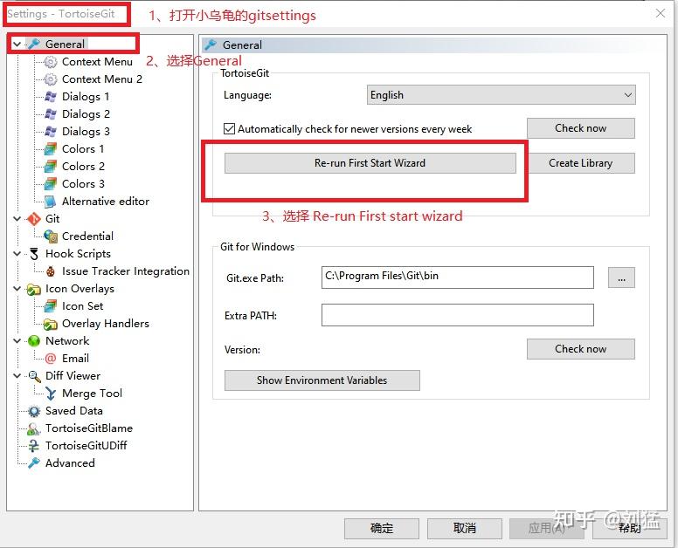The height and width of the screenshot is (548, 678).
Task: Toggle automatic check for newer versions
Action: [229, 128]
